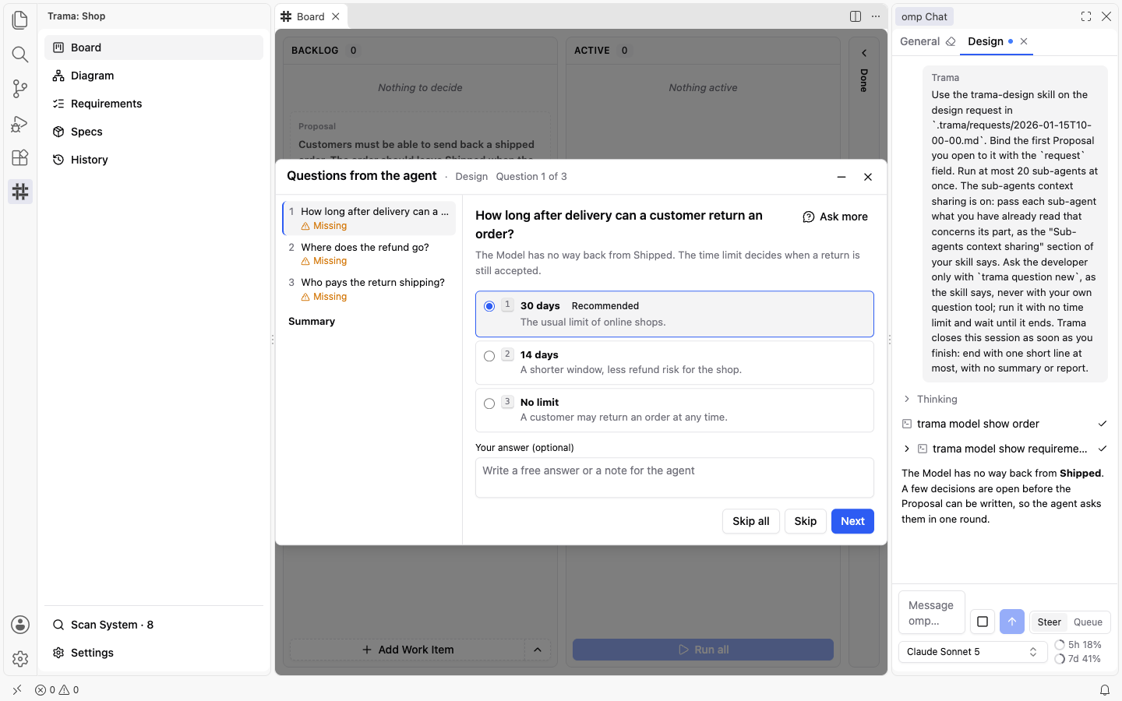Click the eraser icon beside General tab
Screen dimensions: 1122x701
pyautogui.click(x=951, y=42)
